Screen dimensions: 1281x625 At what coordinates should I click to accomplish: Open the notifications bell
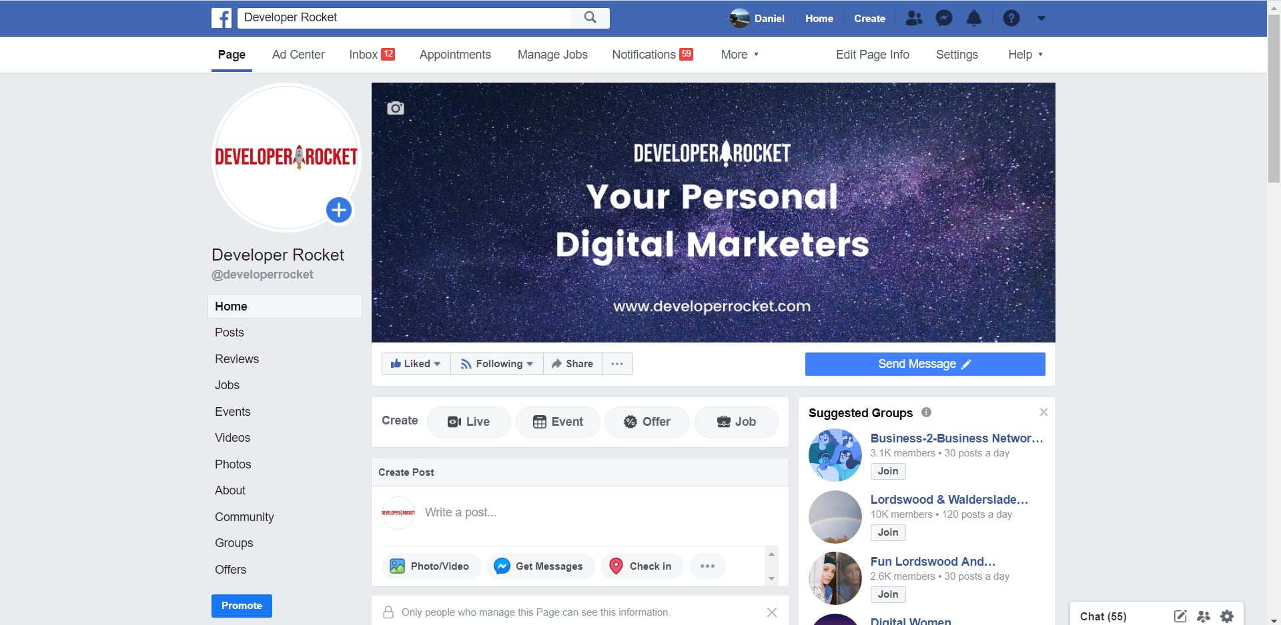click(x=973, y=18)
